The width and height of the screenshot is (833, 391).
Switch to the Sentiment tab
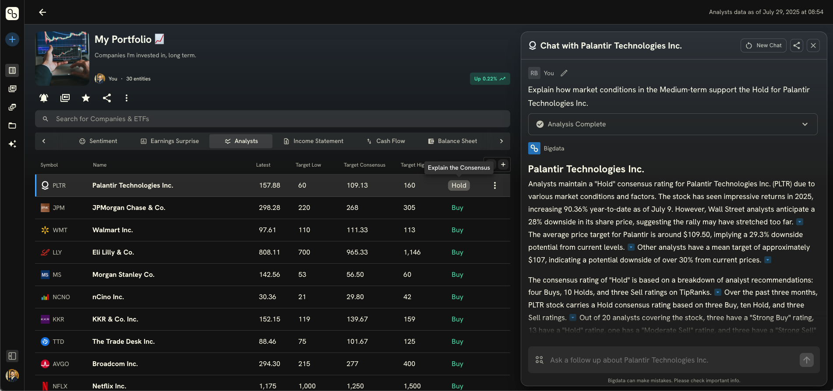(x=99, y=141)
